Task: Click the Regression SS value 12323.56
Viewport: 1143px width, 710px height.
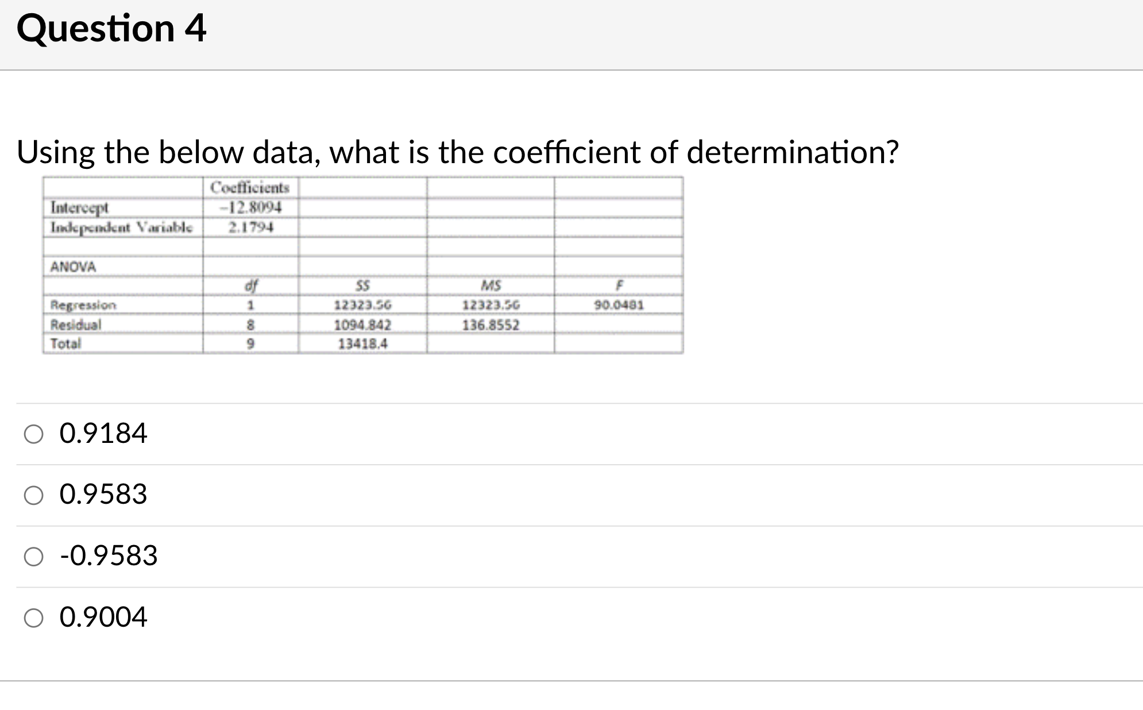Action: point(363,306)
